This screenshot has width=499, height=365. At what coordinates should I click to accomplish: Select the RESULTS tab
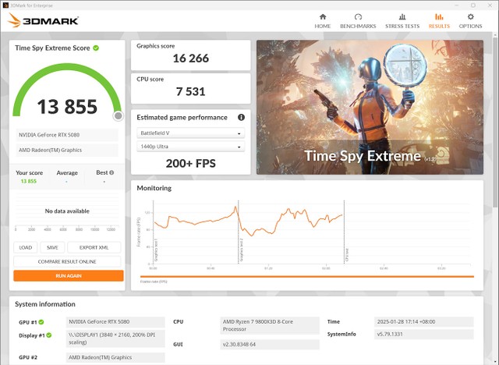[x=439, y=21]
